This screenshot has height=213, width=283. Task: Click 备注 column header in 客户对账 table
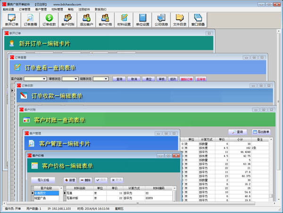coord(260,139)
